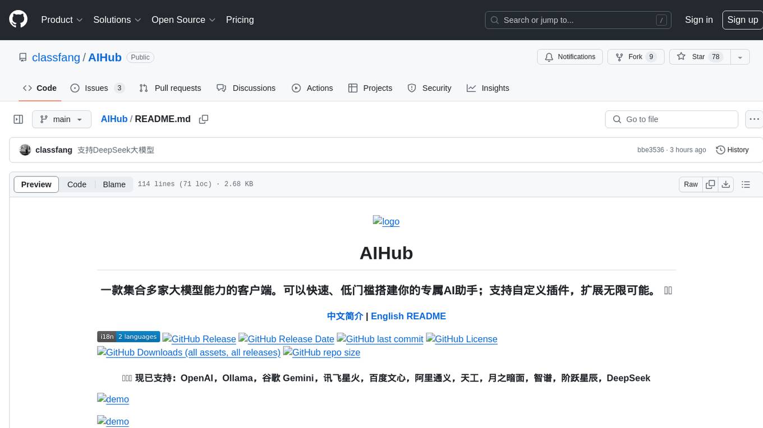Image resolution: width=763 pixels, height=428 pixels.
Task: Click the Notifications bell button
Action: [x=570, y=57]
